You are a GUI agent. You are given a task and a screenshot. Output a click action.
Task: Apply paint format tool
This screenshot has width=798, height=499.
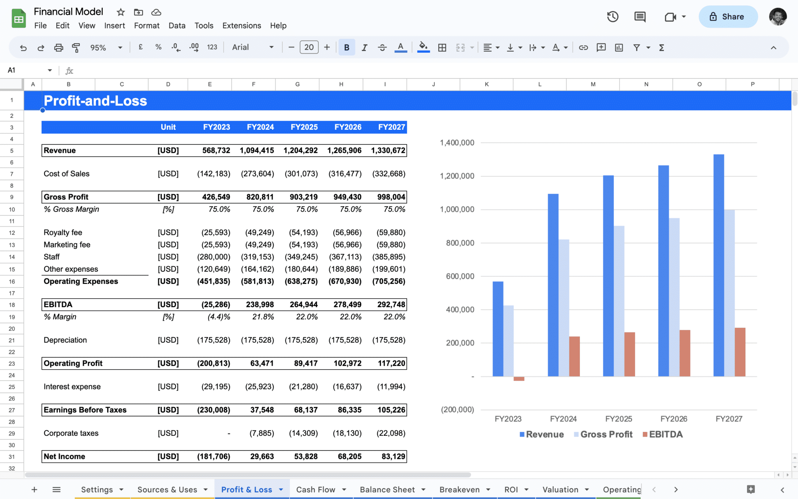[76, 47]
